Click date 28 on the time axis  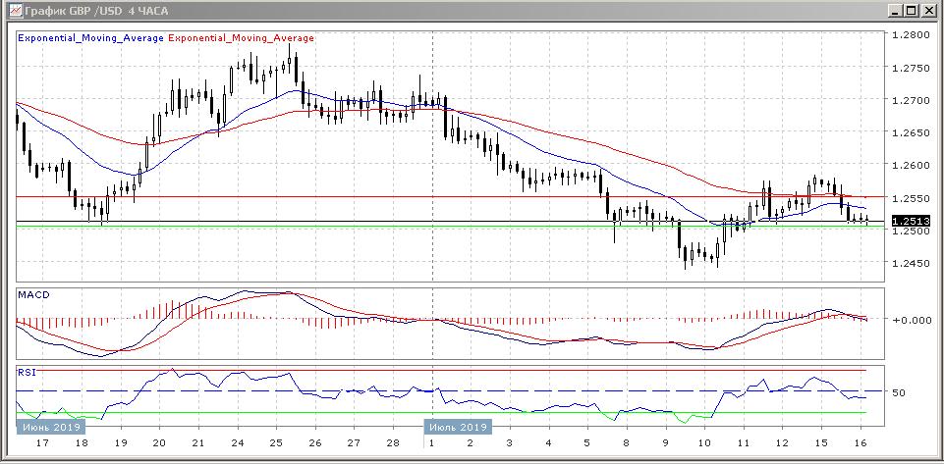[x=393, y=443]
